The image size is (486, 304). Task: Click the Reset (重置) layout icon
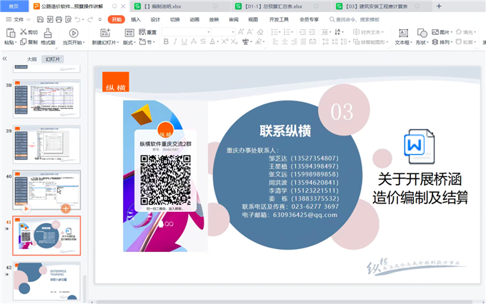(142, 32)
